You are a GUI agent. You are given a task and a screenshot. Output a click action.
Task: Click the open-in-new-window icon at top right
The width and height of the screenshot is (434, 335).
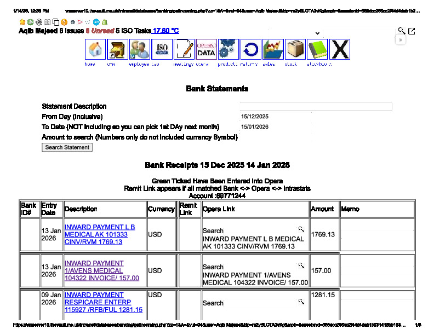point(412,31)
